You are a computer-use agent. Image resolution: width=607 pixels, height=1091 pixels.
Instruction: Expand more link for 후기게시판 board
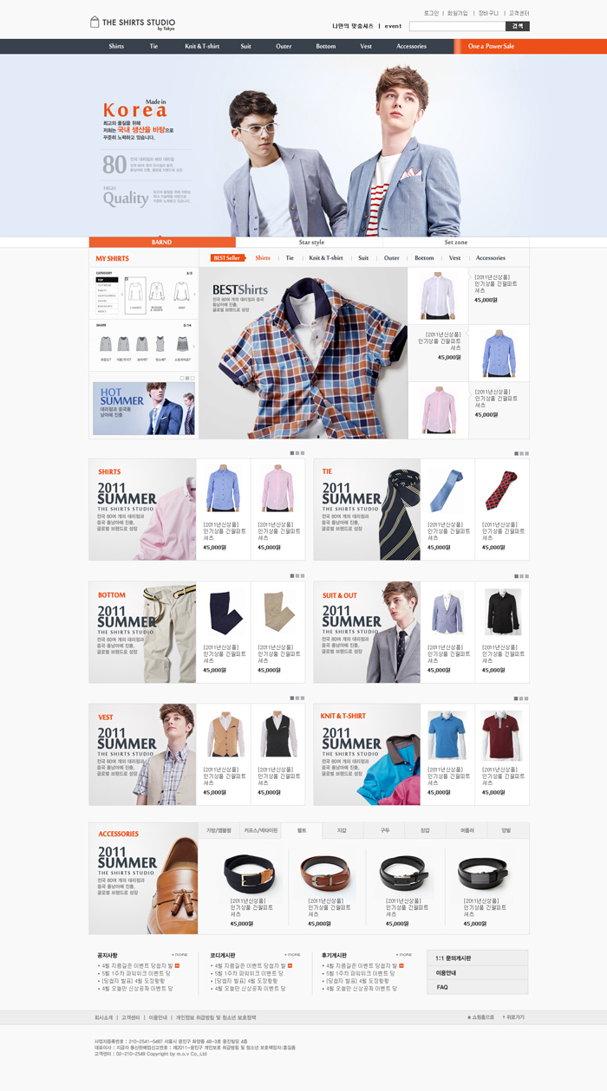[404, 954]
